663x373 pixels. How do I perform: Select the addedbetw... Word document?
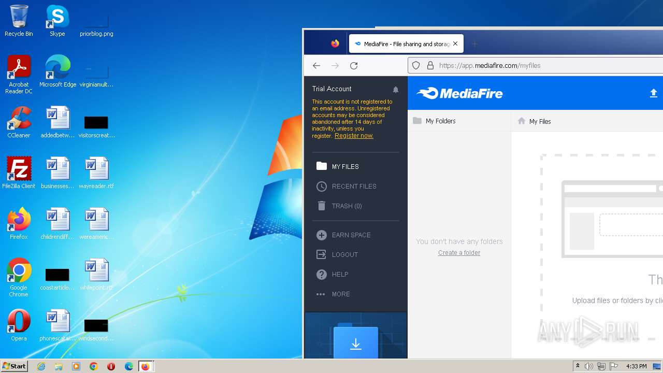(57, 122)
